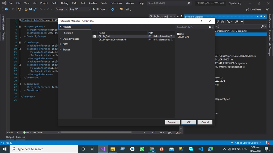Image resolution: width=273 pixels, height=153 pixels.
Task: Open the Edit menu
Action: click(18, 3)
